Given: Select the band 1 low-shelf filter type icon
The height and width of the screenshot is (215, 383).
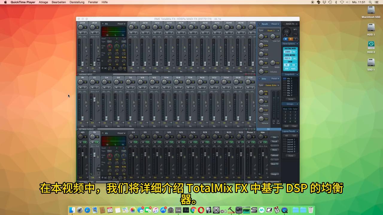Looking at the screenshot, I should click(110, 42).
